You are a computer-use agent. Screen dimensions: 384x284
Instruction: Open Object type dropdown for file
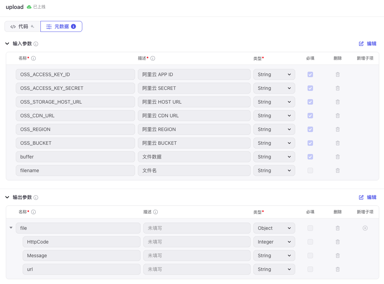274,228
